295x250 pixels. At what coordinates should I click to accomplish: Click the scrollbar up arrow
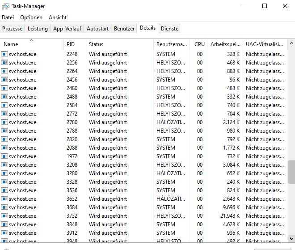(291, 43)
